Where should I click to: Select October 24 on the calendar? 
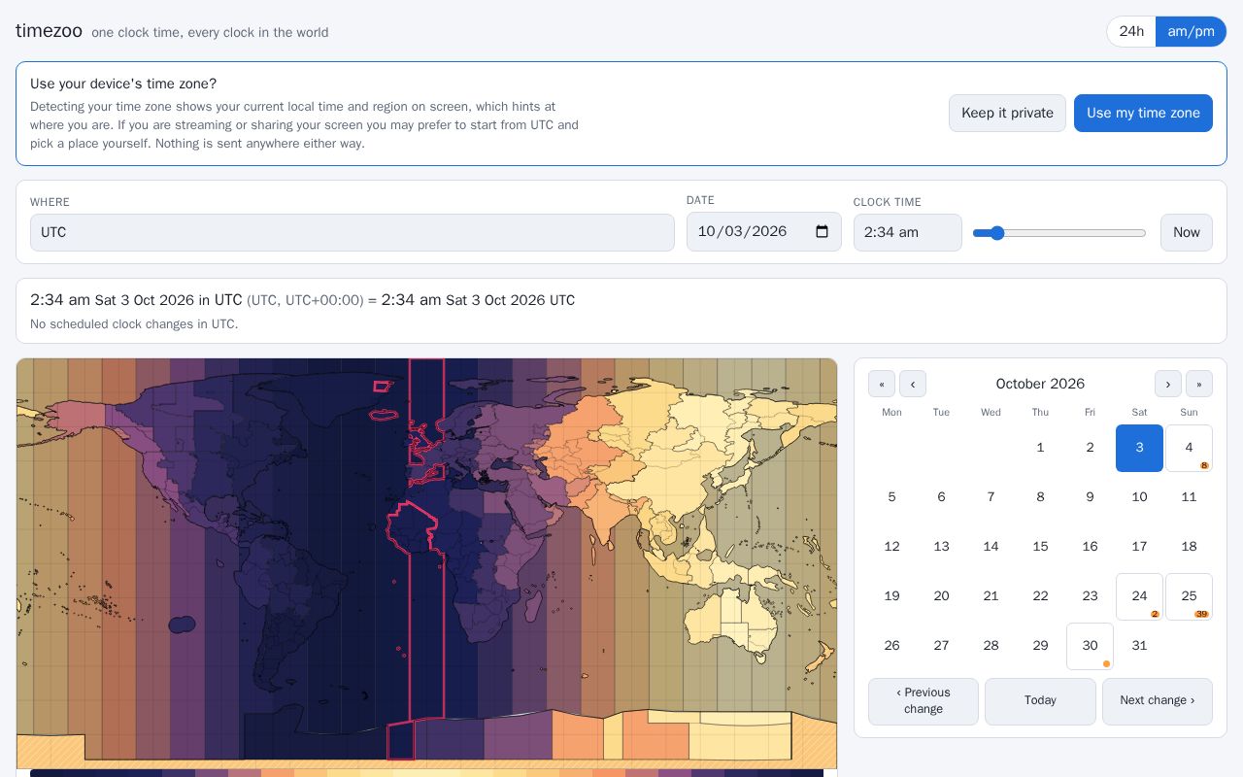(1139, 596)
